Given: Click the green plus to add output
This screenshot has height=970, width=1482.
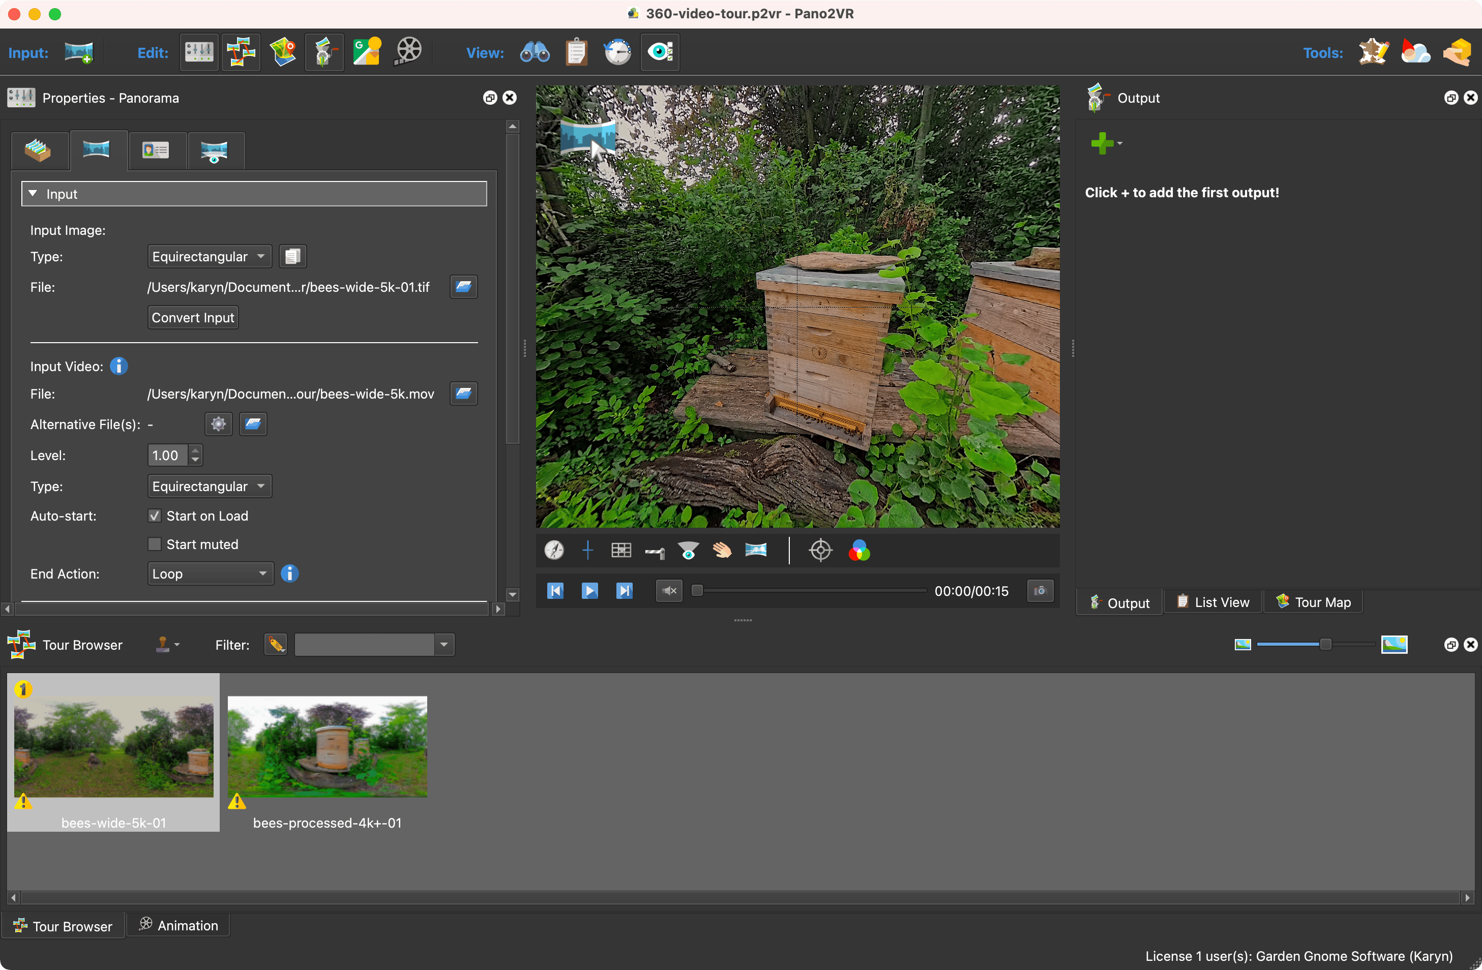Looking at the screenshot, I should [x=1102, y=143].
